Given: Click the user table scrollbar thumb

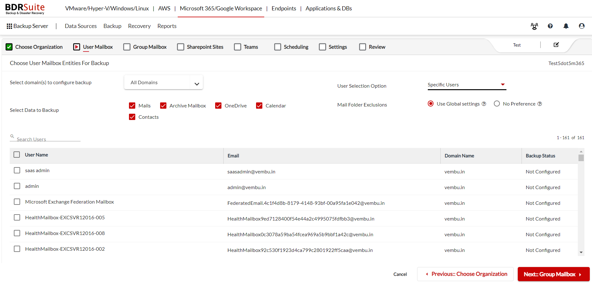Looking at the screenshot, I should [x=581, y=158].
